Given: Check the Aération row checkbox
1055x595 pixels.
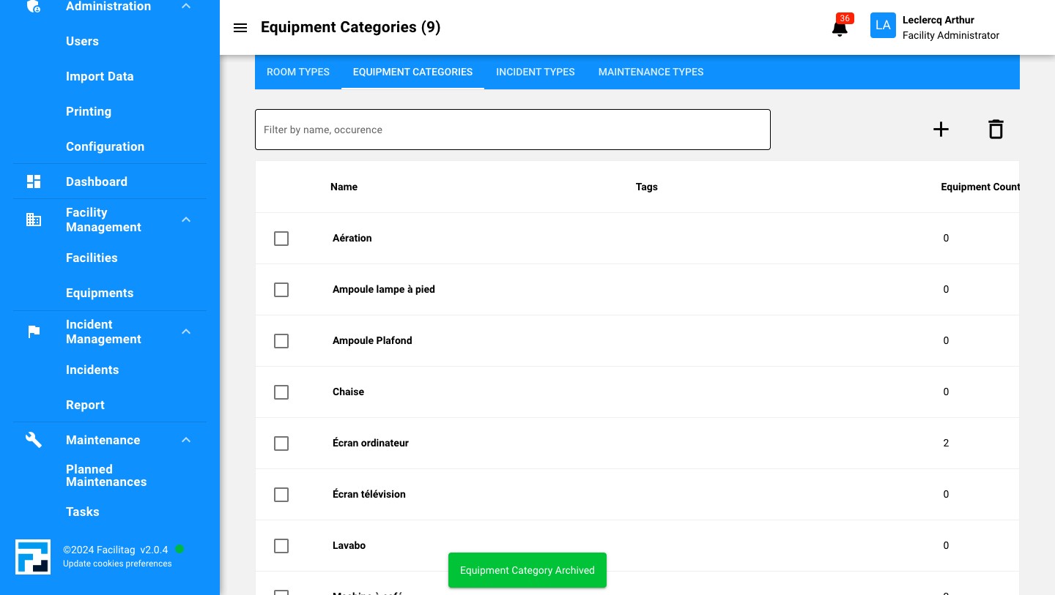Looking at the screenshot, I should pos(281,239).
